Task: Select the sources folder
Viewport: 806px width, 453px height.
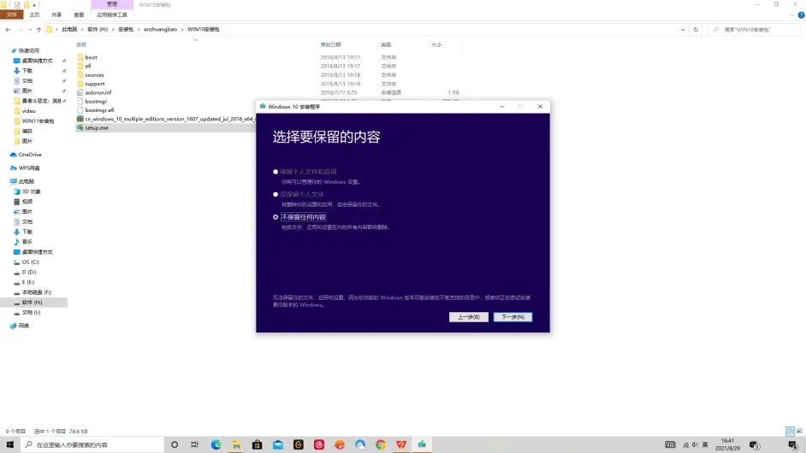Action: tap(94, 74)
